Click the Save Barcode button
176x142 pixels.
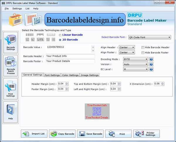pyautogui.click(x=90, y=134)
